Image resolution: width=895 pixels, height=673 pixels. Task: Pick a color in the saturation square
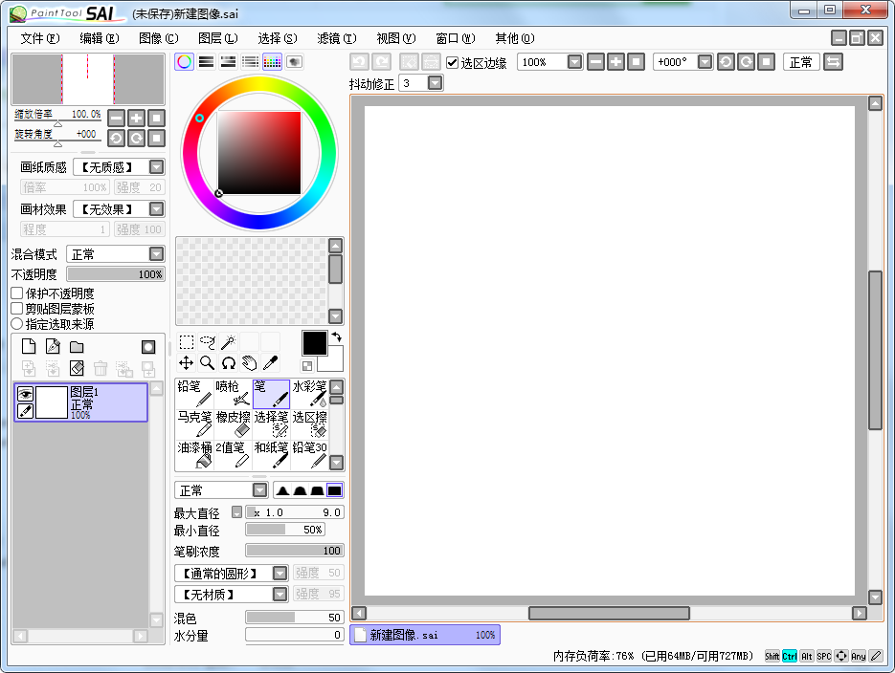point(259,153)
